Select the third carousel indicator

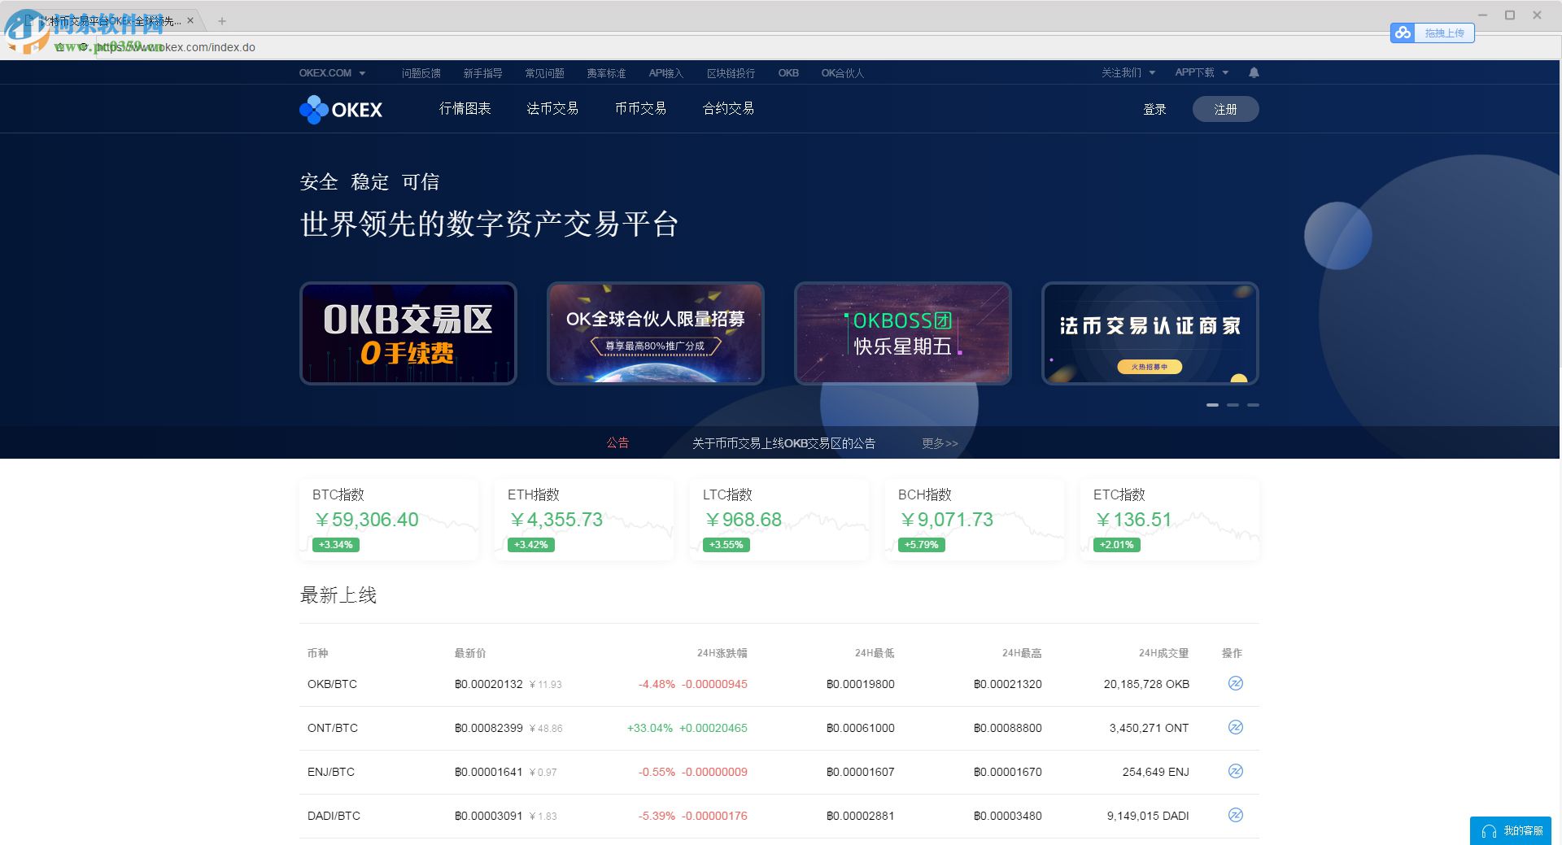point(1253,404)
